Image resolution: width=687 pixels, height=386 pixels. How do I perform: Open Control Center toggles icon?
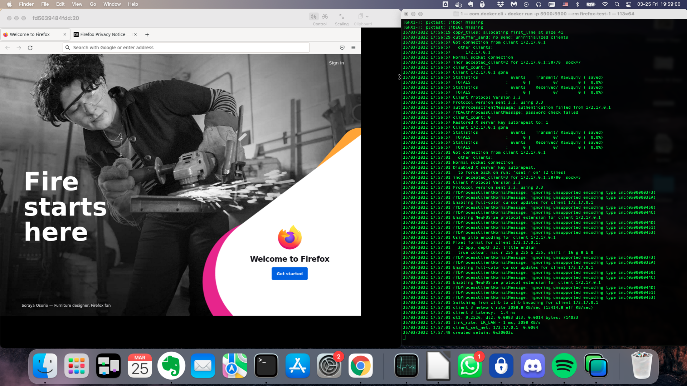point(629,4)
